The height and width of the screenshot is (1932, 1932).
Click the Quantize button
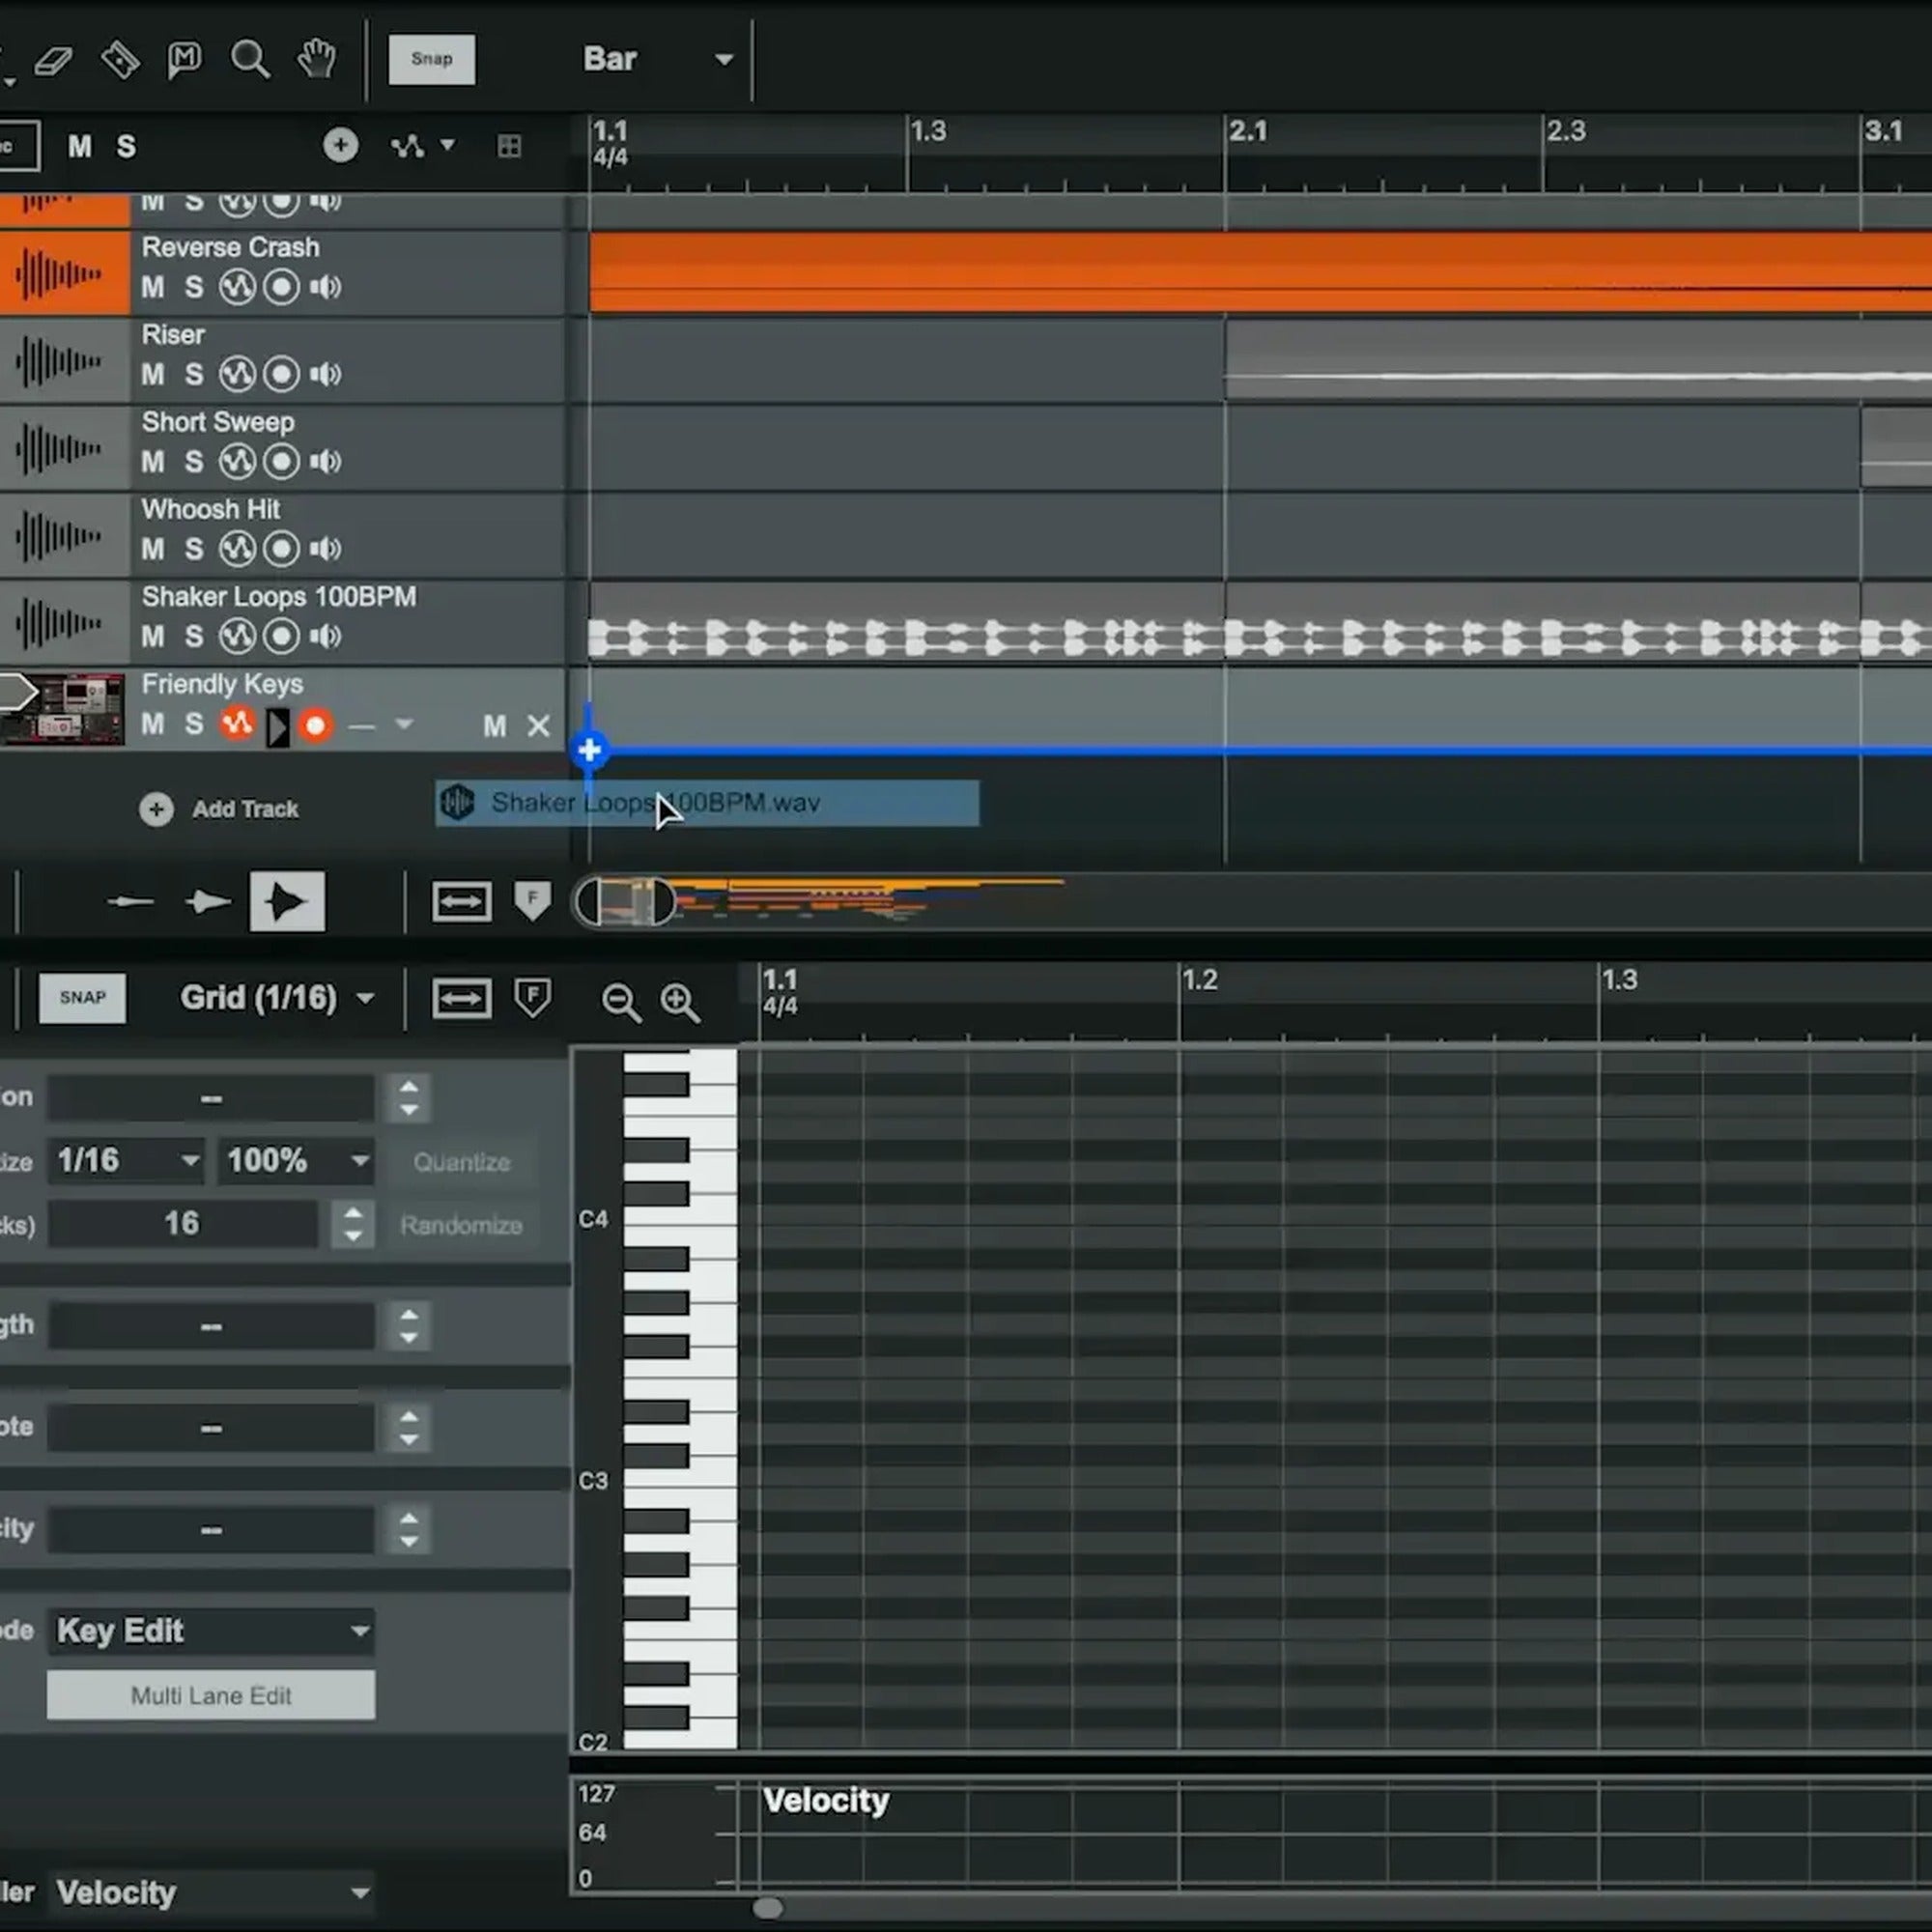(x=462, y=1162)
